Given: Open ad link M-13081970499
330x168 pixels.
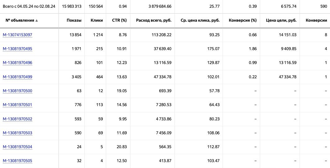Looking at the screenshot, I should click(x=17, y=77).
